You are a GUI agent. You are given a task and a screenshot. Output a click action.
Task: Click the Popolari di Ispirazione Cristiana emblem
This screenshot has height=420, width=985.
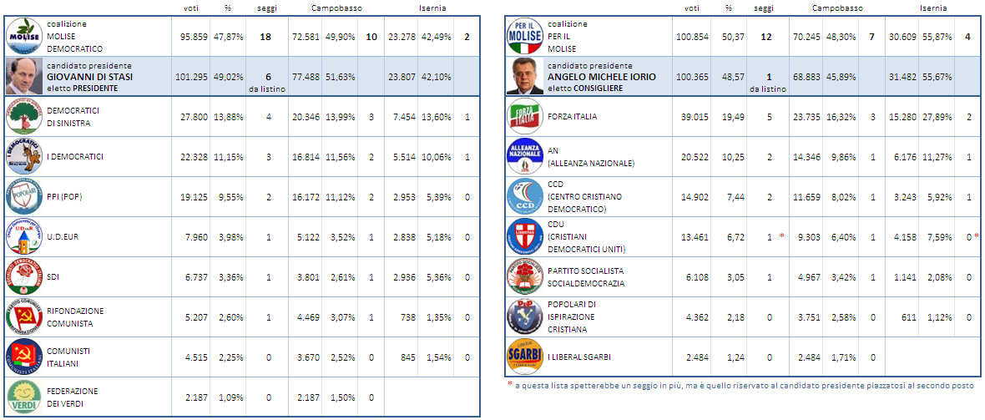point(526,317)
